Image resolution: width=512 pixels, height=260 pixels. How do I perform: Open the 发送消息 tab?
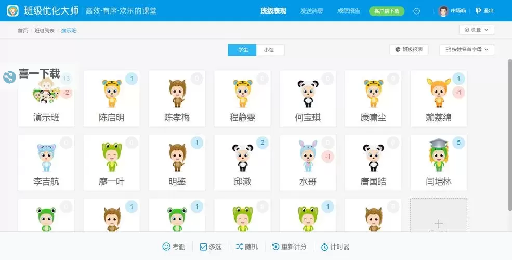(312, 11)
